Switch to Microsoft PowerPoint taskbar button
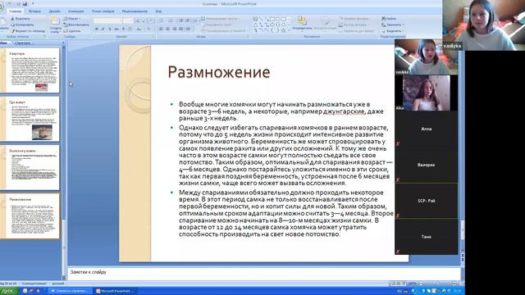Screen dimensions: 525x295 pos(114,291)
